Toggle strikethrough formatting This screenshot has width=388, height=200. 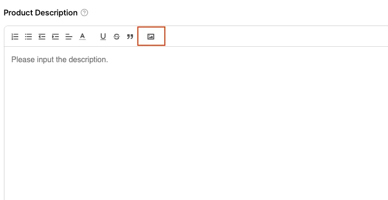(x=116, y=37)
